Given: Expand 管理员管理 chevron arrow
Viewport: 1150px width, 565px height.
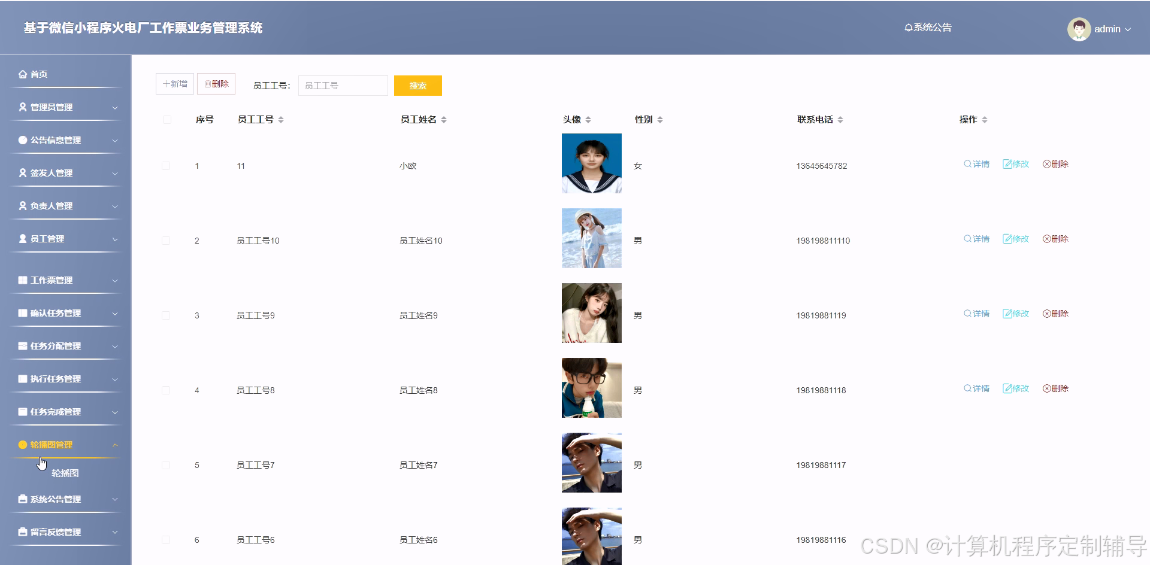Looking at the screenshot, I should click(x=115, y=108).
